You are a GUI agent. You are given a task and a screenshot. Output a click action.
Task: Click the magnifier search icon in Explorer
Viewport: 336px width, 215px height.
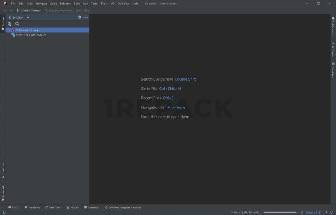17,24
